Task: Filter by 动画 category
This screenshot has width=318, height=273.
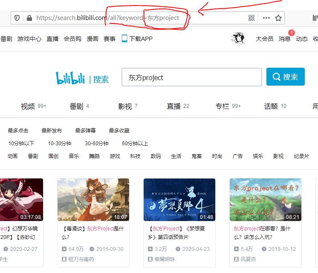Action: coord(12,156)
